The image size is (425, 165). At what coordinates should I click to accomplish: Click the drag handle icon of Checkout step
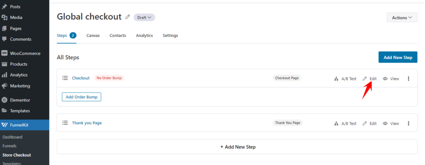(65, 78)
